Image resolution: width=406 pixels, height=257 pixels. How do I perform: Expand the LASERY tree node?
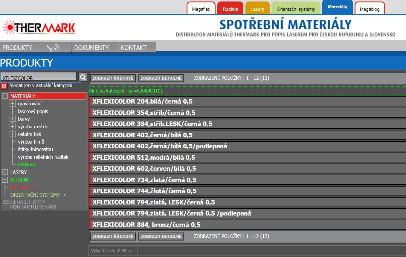pyautogui.click(x=5, y=172)
